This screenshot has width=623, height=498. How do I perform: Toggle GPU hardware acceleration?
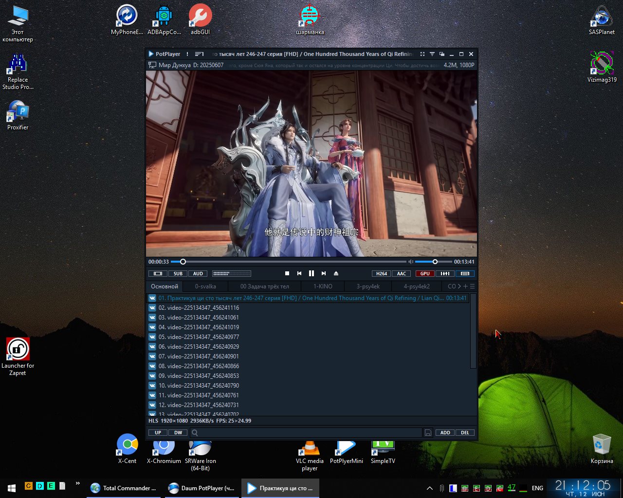point(425,273)
